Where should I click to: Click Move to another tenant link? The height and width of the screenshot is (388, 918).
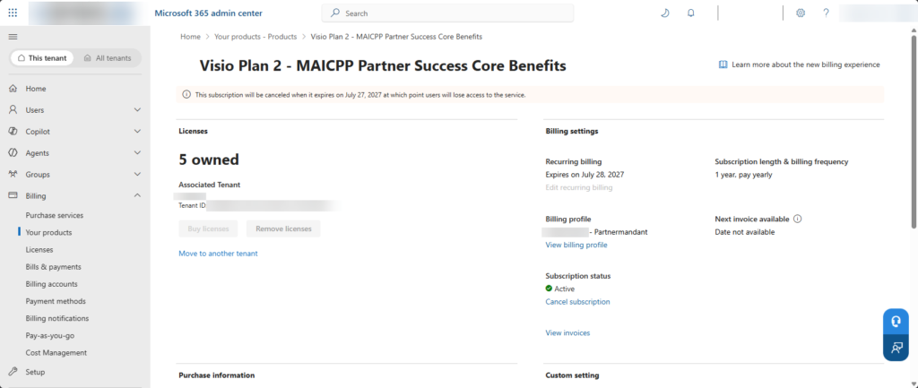pyautogui.click(x=218, y=254)
